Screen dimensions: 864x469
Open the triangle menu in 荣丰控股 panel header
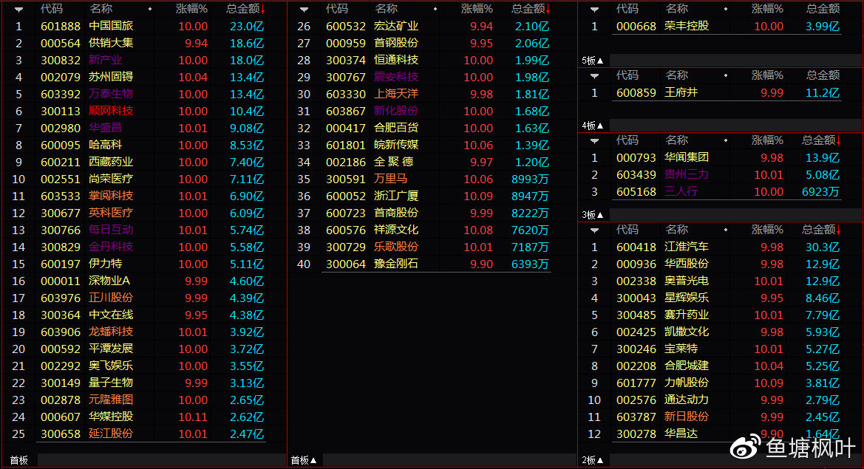coord(594,10)
